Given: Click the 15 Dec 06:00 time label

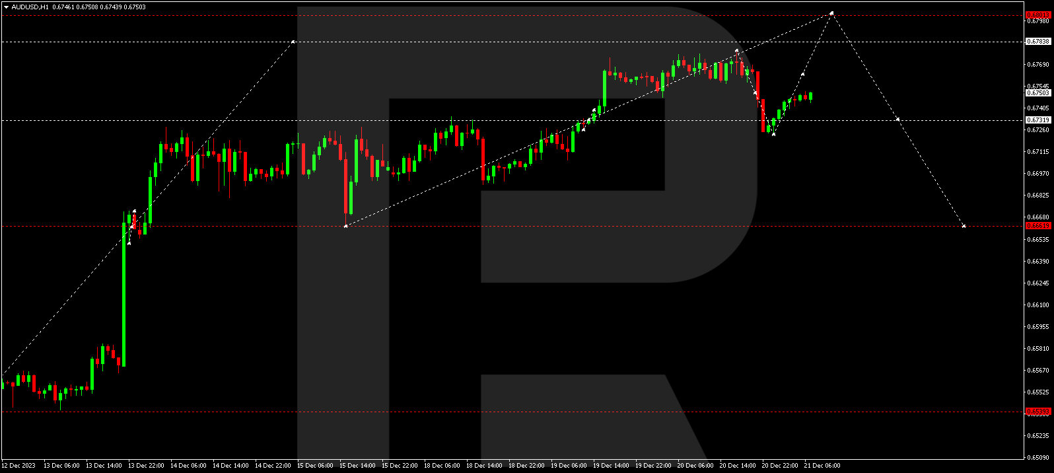Looking at the screenshot, I should pyautogui.click(x=315, y=466).
